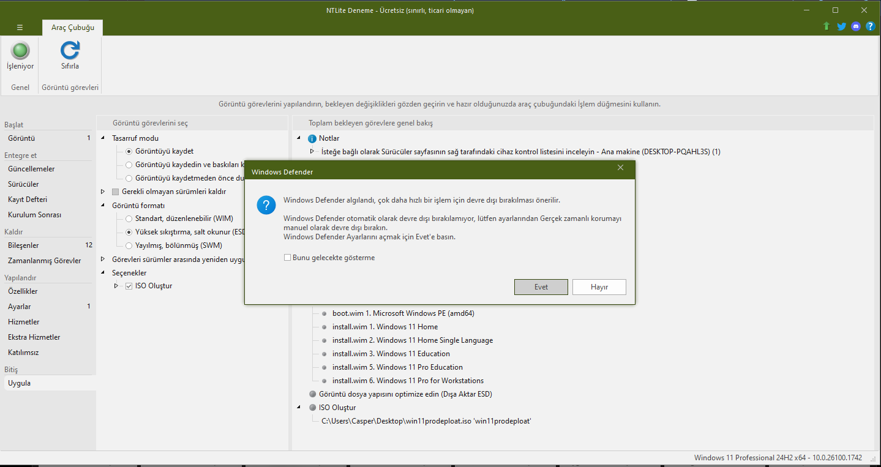Select 'Görüntüyü kaydetmeden önce' radio option
The image size is (881, 467).
pos(129,178)
